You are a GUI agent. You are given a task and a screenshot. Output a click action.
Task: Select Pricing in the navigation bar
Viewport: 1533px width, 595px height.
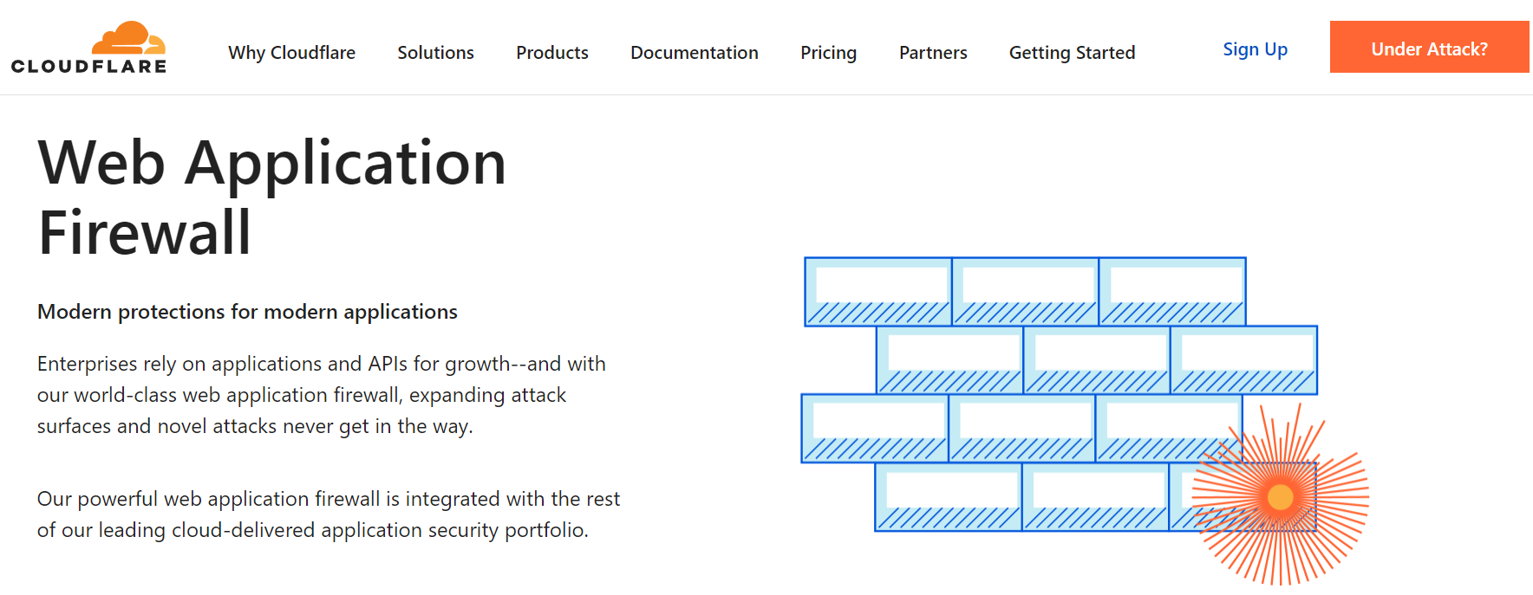point(828,53)
